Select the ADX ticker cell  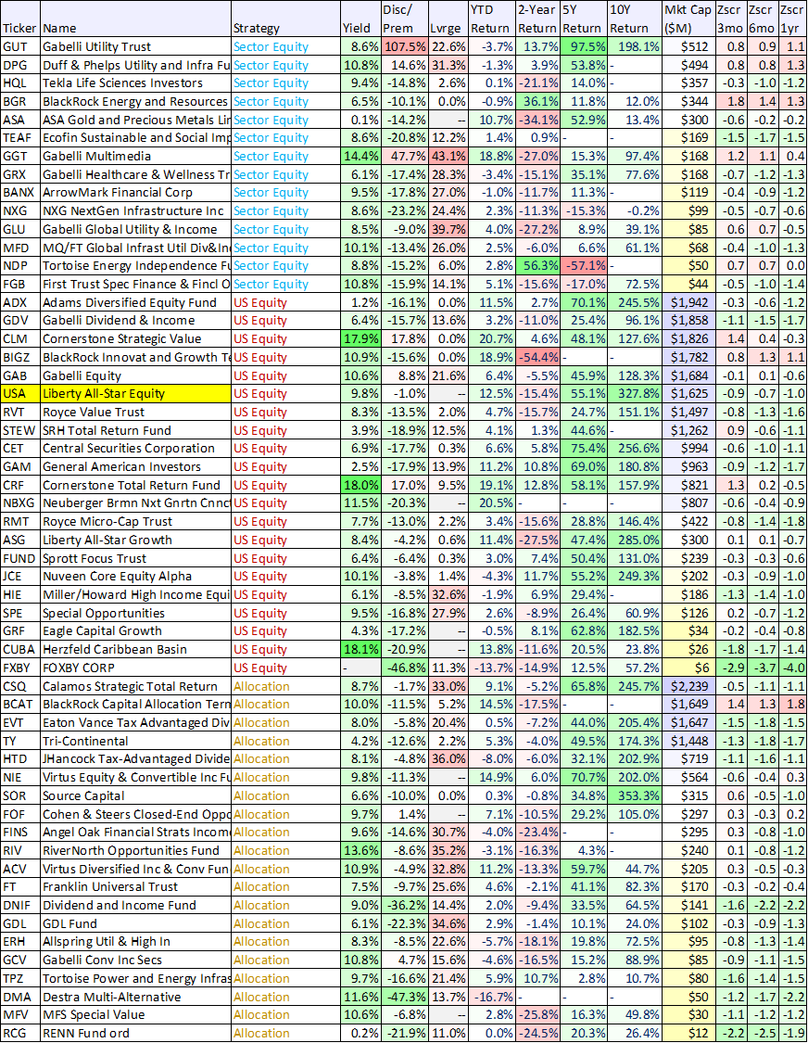coord(20,302)
